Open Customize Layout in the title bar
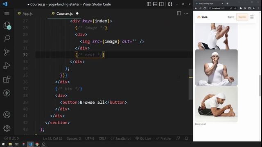 (x=170, y=4)
